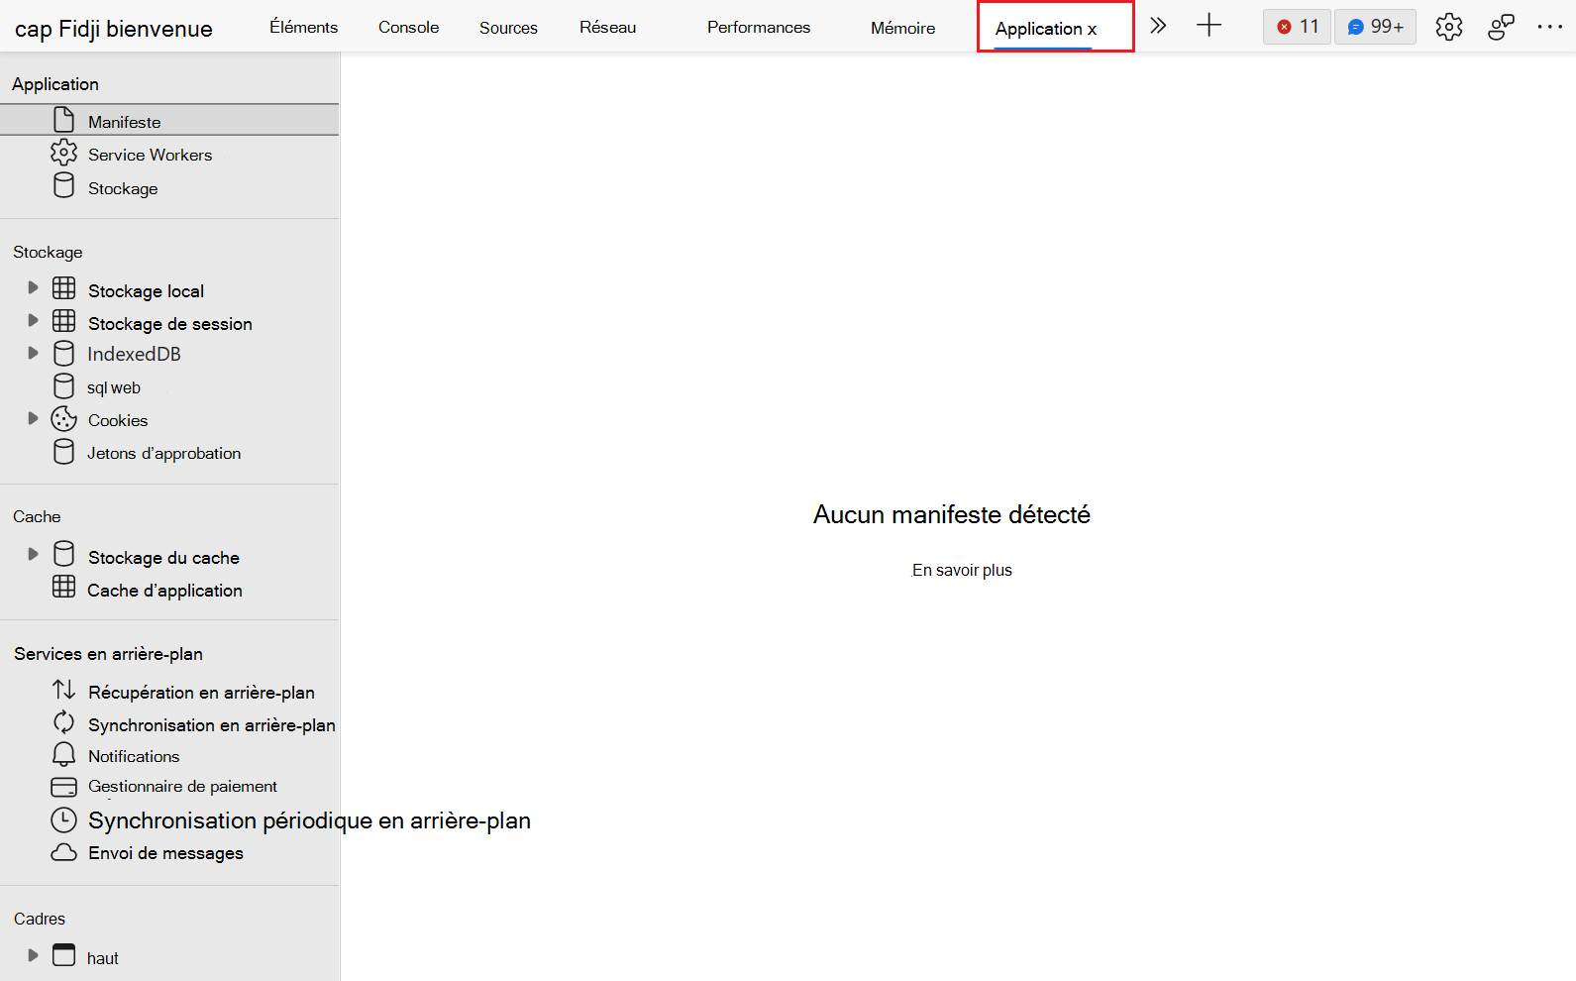
Task: Click the haut frame window icon
Action: (63, 954)
